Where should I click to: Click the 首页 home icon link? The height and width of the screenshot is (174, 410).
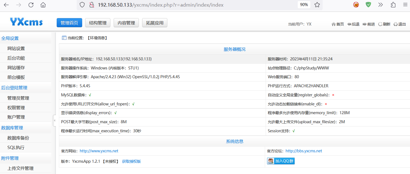coord(337,24)
